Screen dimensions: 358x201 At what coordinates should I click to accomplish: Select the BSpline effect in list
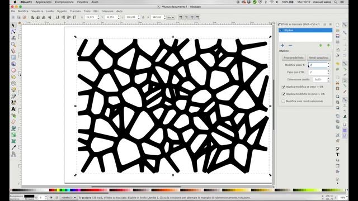305,30
